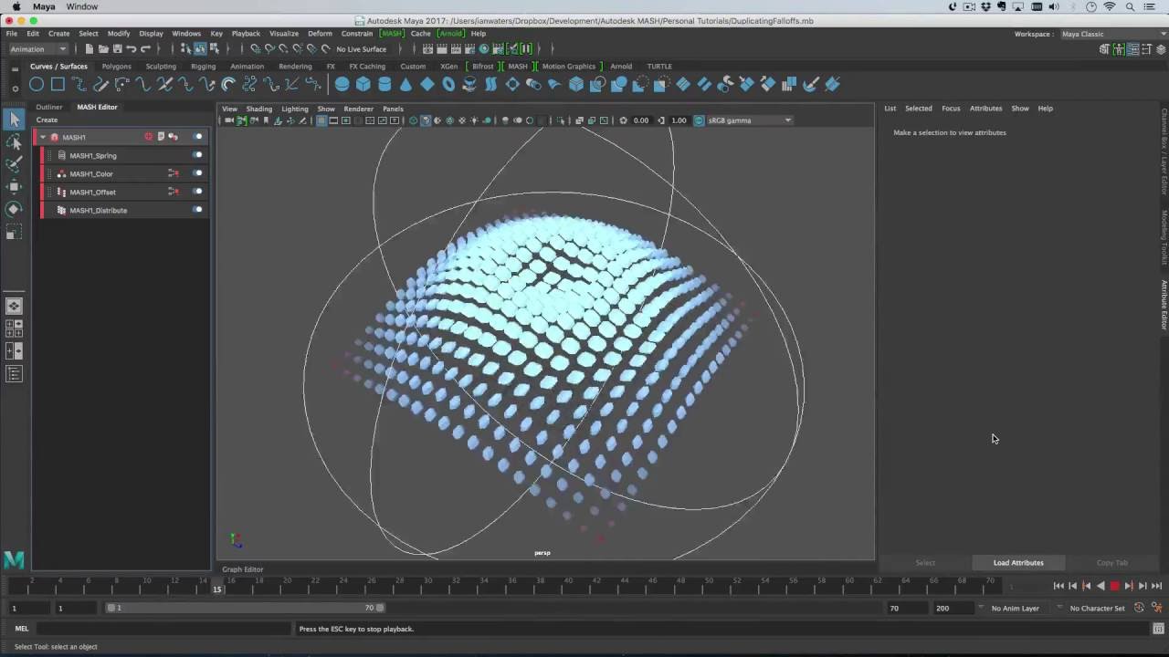1169x657 pixels.
Task: Toggle the MASH1_Offset node enable switch
Action: tap(197, 192)
